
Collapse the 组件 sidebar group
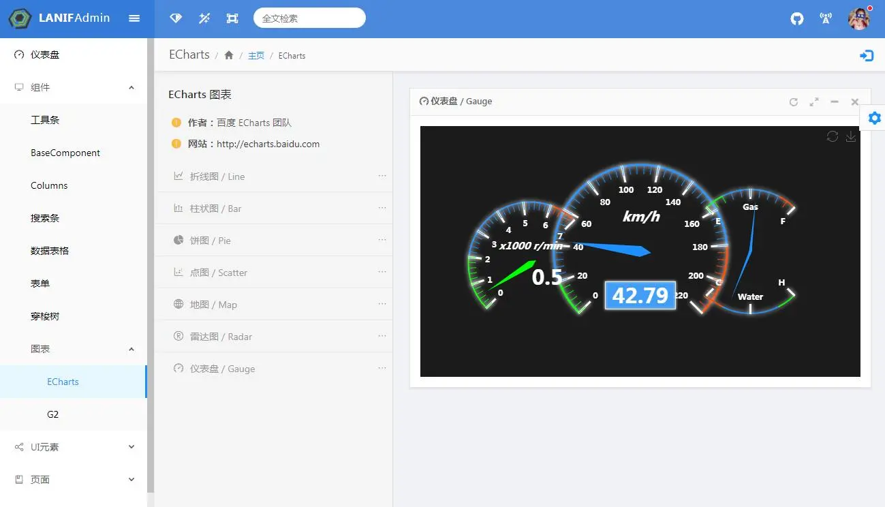(73, 87)
